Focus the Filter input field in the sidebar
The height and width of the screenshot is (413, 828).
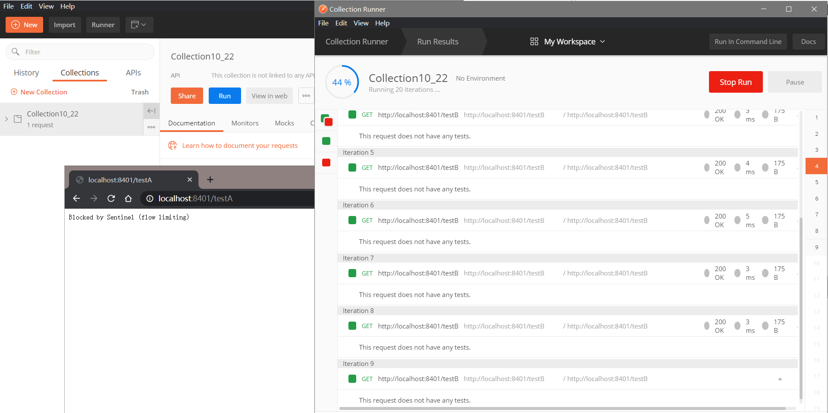(x=80, y=52)
